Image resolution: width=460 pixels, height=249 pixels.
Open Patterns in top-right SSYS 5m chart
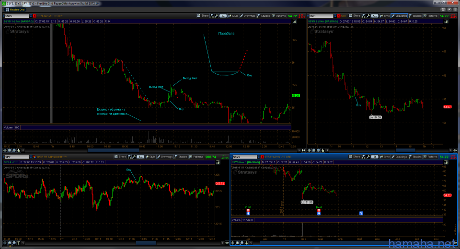tap(430, 16)
